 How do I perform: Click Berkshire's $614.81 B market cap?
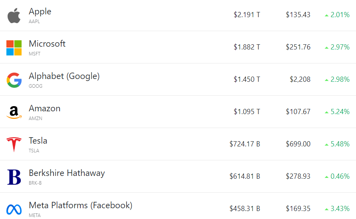(245, 176)
